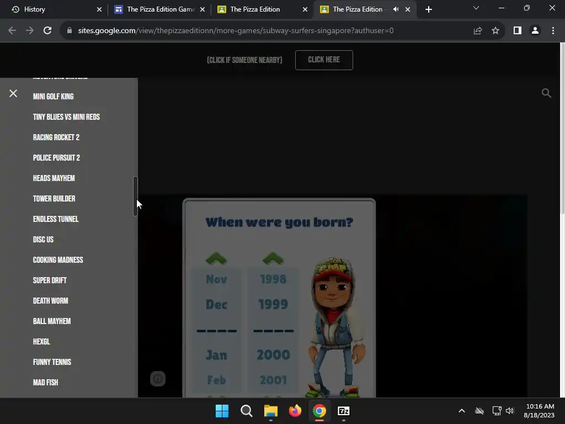Open Tiny Blues vs Mini Reds

click(x=66, y=117)
